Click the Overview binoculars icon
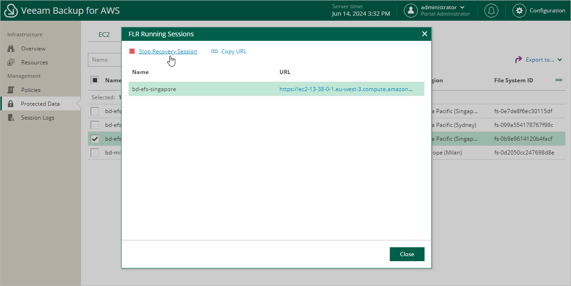This screenshot has height=286, width=571. point(11,49)
